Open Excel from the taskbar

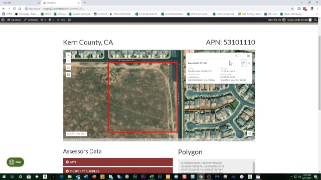151,176
